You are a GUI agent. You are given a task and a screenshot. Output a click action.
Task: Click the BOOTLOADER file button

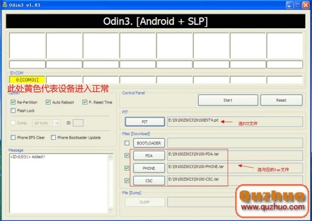pyautogui.click(x=149, y=143)
